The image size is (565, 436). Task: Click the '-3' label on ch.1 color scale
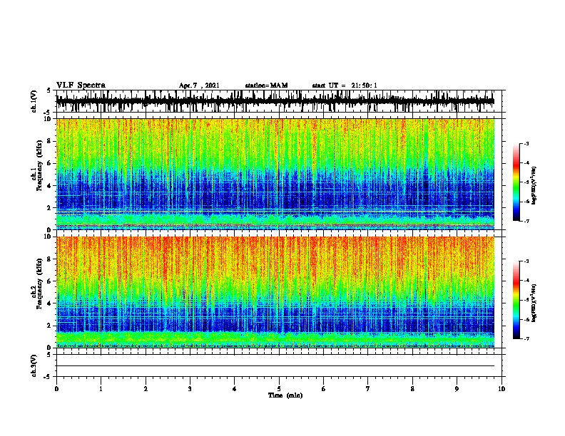(x=526, y=143)
